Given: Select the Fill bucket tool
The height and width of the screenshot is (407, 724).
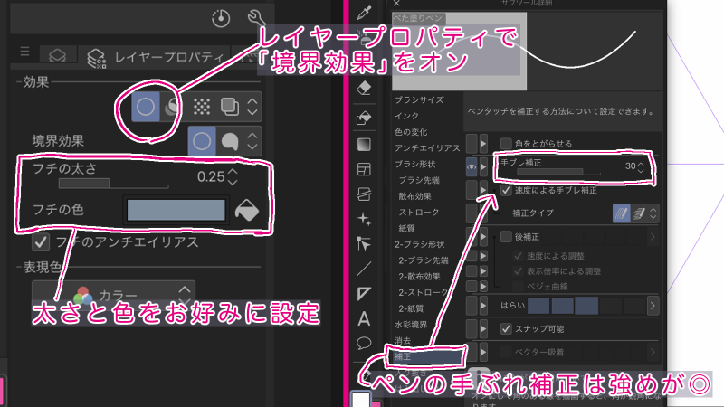Looking at the screenshot, I should pyautogui.click(x=364, y=118).
